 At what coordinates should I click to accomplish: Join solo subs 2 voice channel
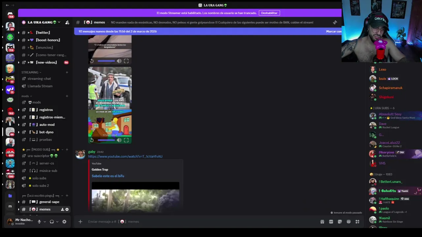click(x=45, y=186)
